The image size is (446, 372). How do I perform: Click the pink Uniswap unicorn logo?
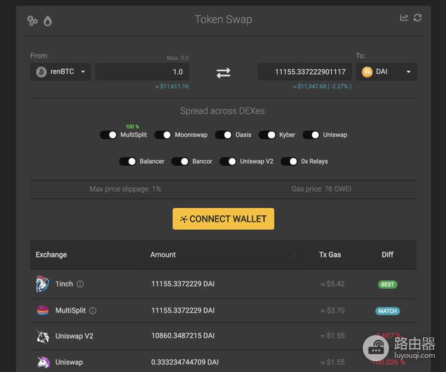point(43,362)
